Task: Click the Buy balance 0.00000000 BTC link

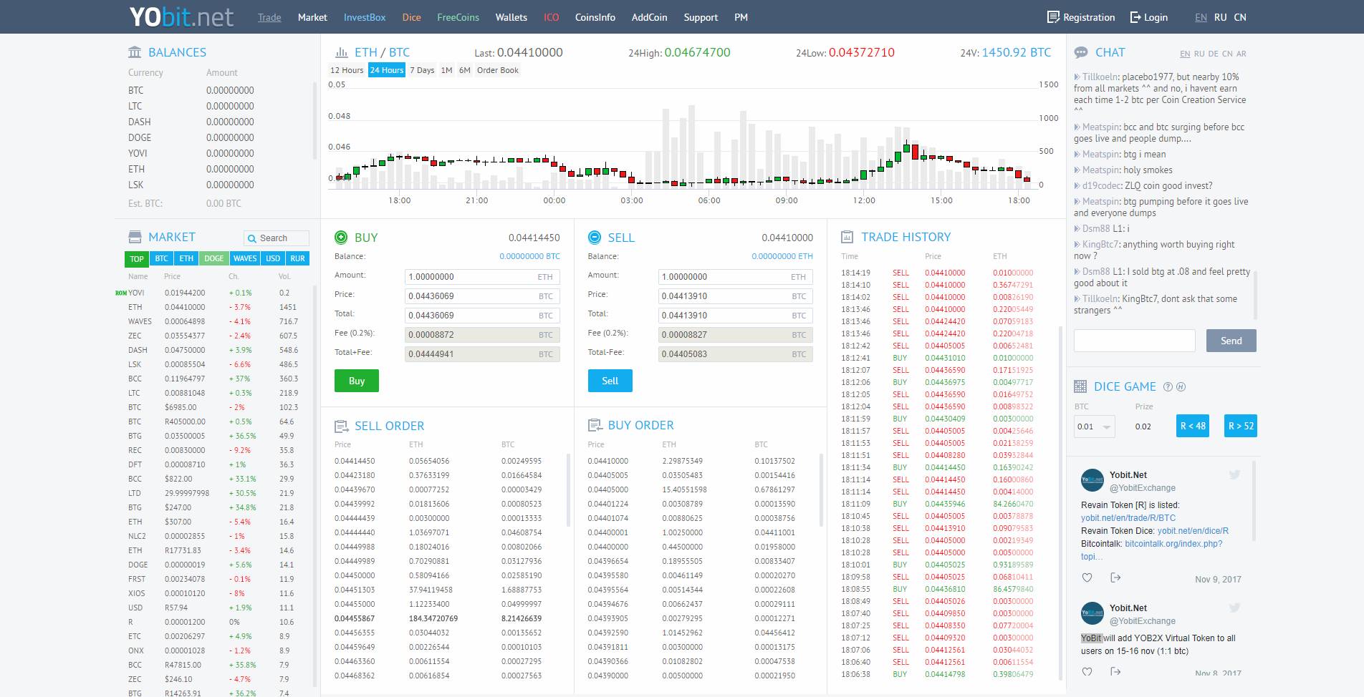Action: coord(530,256)
